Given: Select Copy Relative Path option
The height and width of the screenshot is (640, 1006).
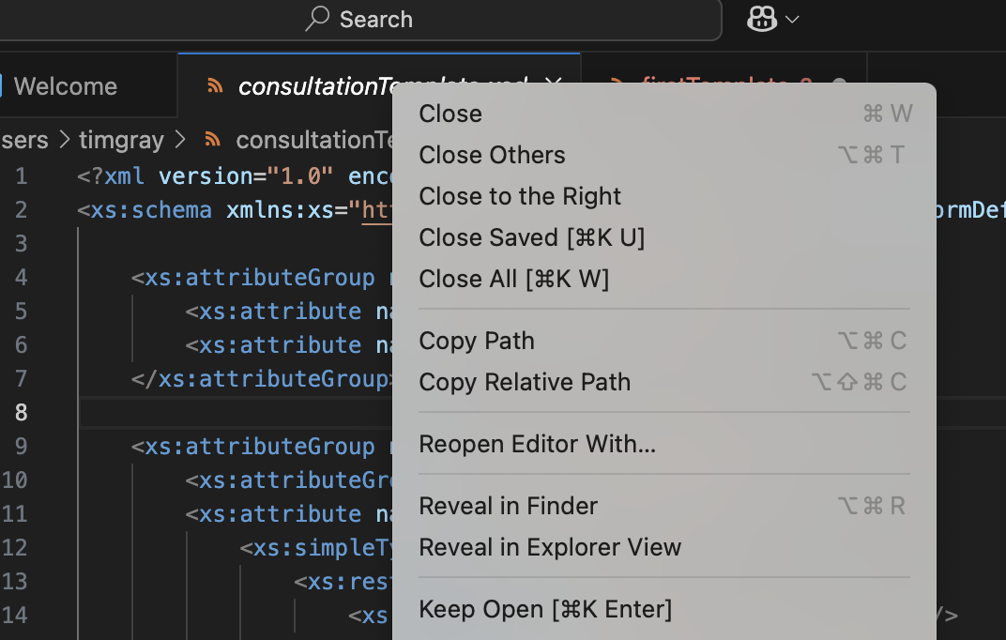Looking at the screenshot, I should (x=525, y=382).
